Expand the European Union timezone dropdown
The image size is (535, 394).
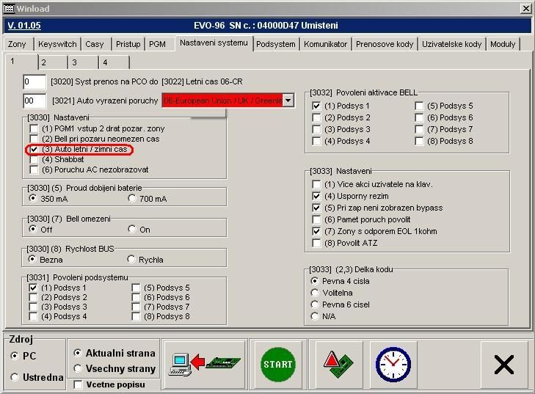pos(288,101)
